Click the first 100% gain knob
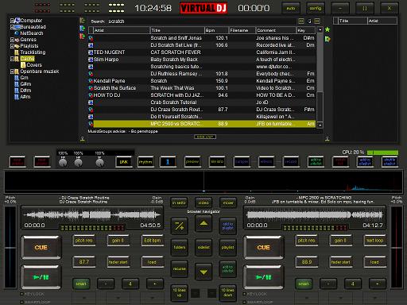Screen dimensions: 407x305 click(x=63, y=162)
